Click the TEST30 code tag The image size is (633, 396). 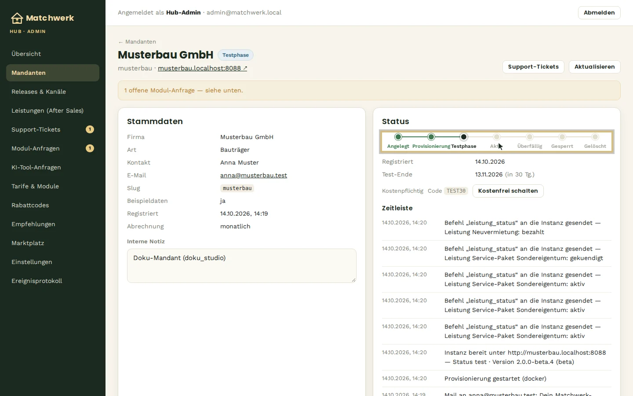456,191
